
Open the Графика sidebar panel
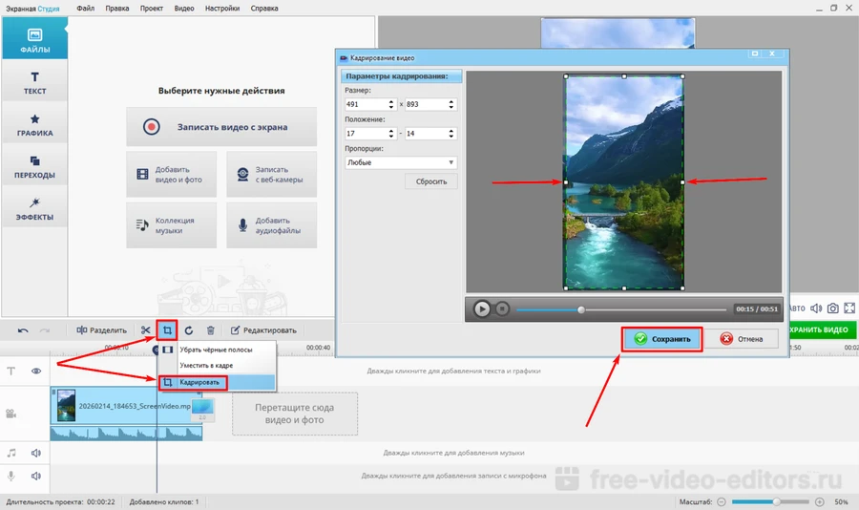point(34,125)
